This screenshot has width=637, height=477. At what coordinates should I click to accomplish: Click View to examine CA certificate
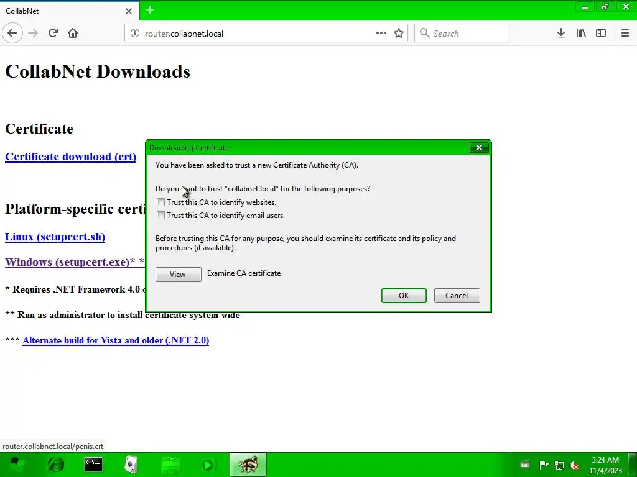179,274
